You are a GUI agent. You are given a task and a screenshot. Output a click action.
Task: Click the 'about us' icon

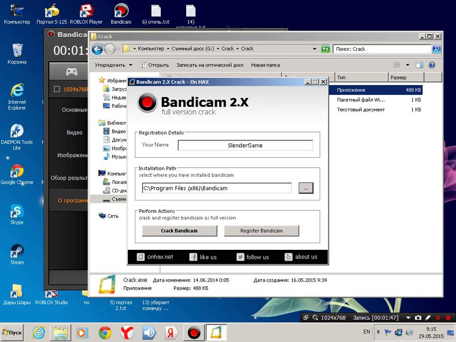tap(288, 257)
